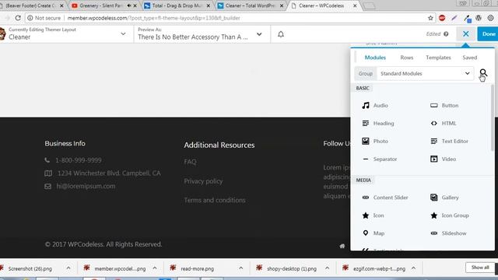Click the Beaver Builder logo

click(x=2, y=33)
